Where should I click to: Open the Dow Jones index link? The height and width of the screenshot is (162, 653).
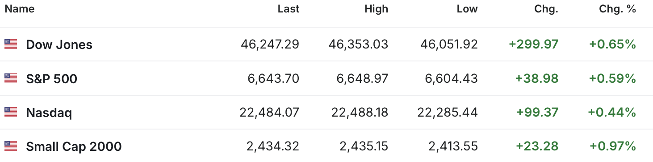[59, 45]
